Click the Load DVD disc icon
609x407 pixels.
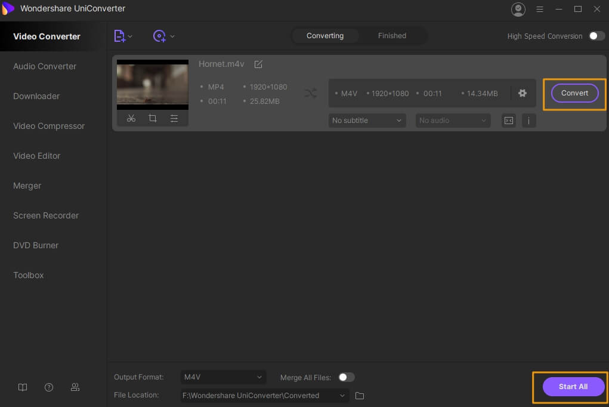pos(159,36)
